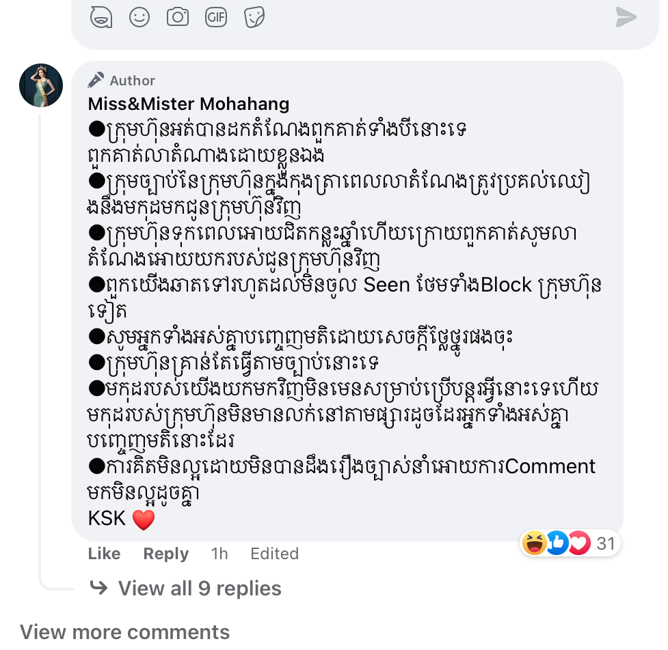Screen dimensions: 668x650
Task: Reply to the Miss&Mister Mohahang comment
Action: (x=165, y=554)
